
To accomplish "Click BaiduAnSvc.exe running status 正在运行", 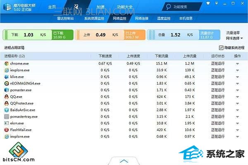I will tap(218, 110).
